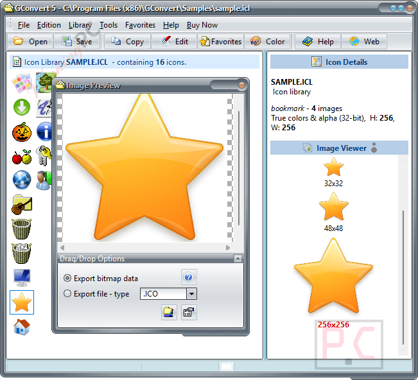The width and height of the screenshot is (418, 380).
Task: Select the full wicker basket icon
Action: click(22, 253)
